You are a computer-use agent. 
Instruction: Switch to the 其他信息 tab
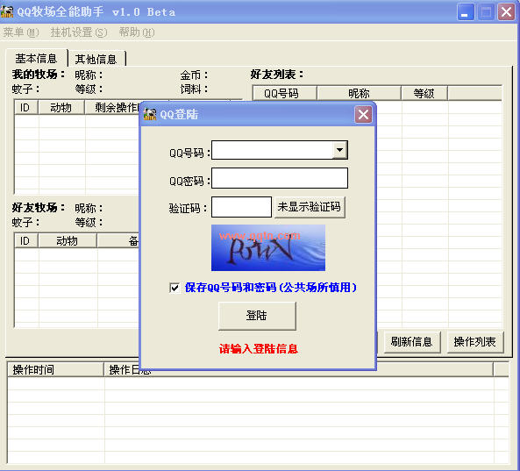coord(96,59)
